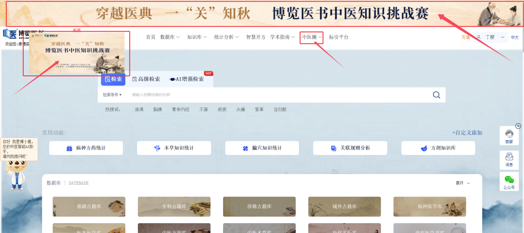Switch to the AI增强检索 tab

[187, 79]
